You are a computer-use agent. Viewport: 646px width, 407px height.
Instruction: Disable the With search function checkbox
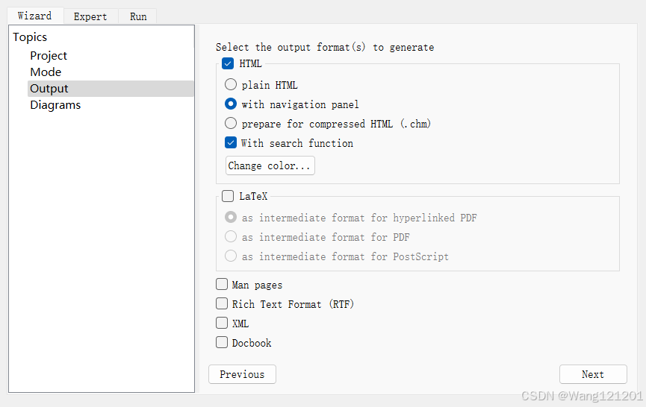tap(231, 143)
